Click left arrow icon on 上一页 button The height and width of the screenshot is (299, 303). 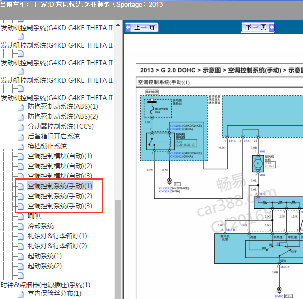[x=128, y=27]
